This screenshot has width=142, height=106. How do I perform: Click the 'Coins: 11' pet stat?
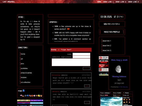click(x=126, y=95)
